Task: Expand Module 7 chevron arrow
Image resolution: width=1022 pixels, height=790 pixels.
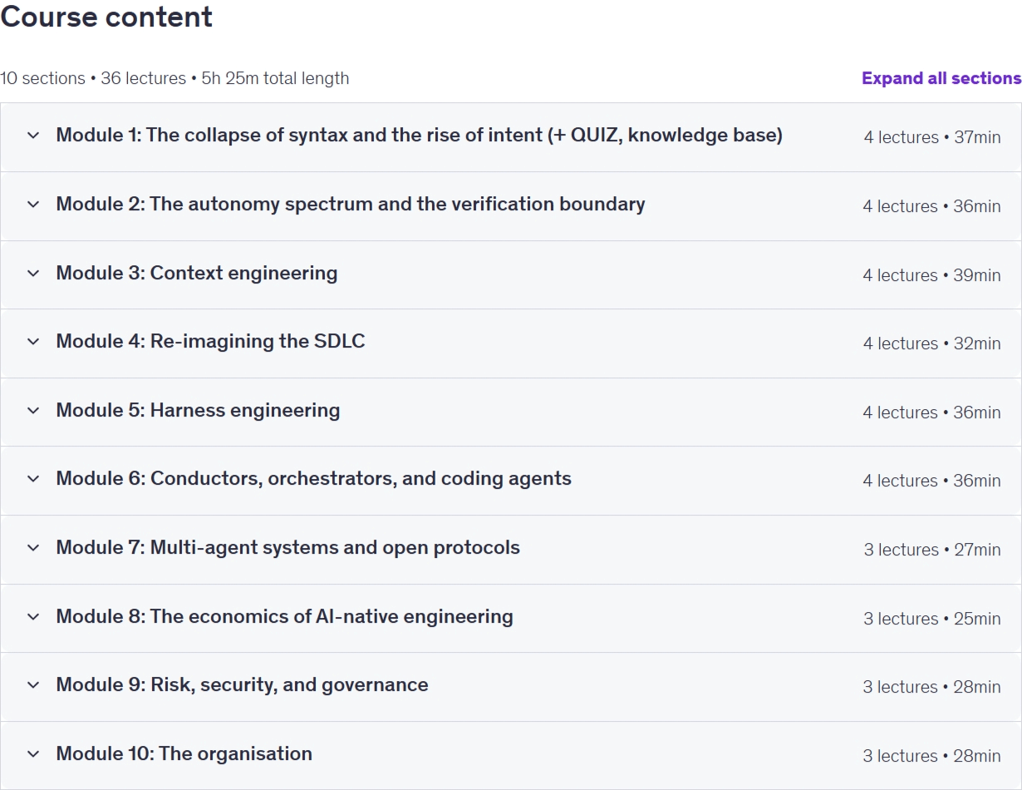Action: (x=33, y=548)
